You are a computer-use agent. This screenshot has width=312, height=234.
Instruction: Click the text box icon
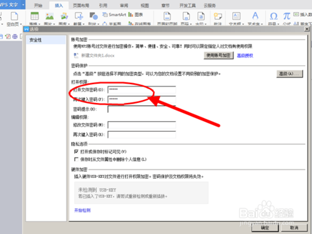click(236, 16)
